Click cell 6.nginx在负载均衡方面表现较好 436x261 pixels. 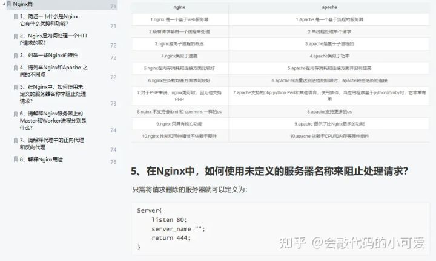[x=179, y=80]
